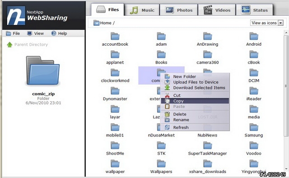Viewport: 289px width, 178px height.
Task: Select the camera360 folder icon
Action: tap(208, 54)
